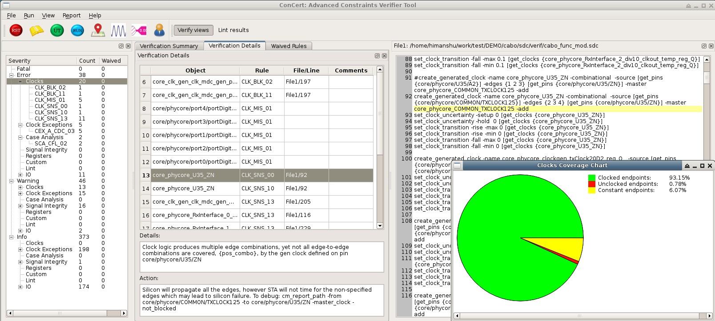Collapse the Clock Exceptions node under Error
Viewport: 715px width, 321px height.
(20, 125)
